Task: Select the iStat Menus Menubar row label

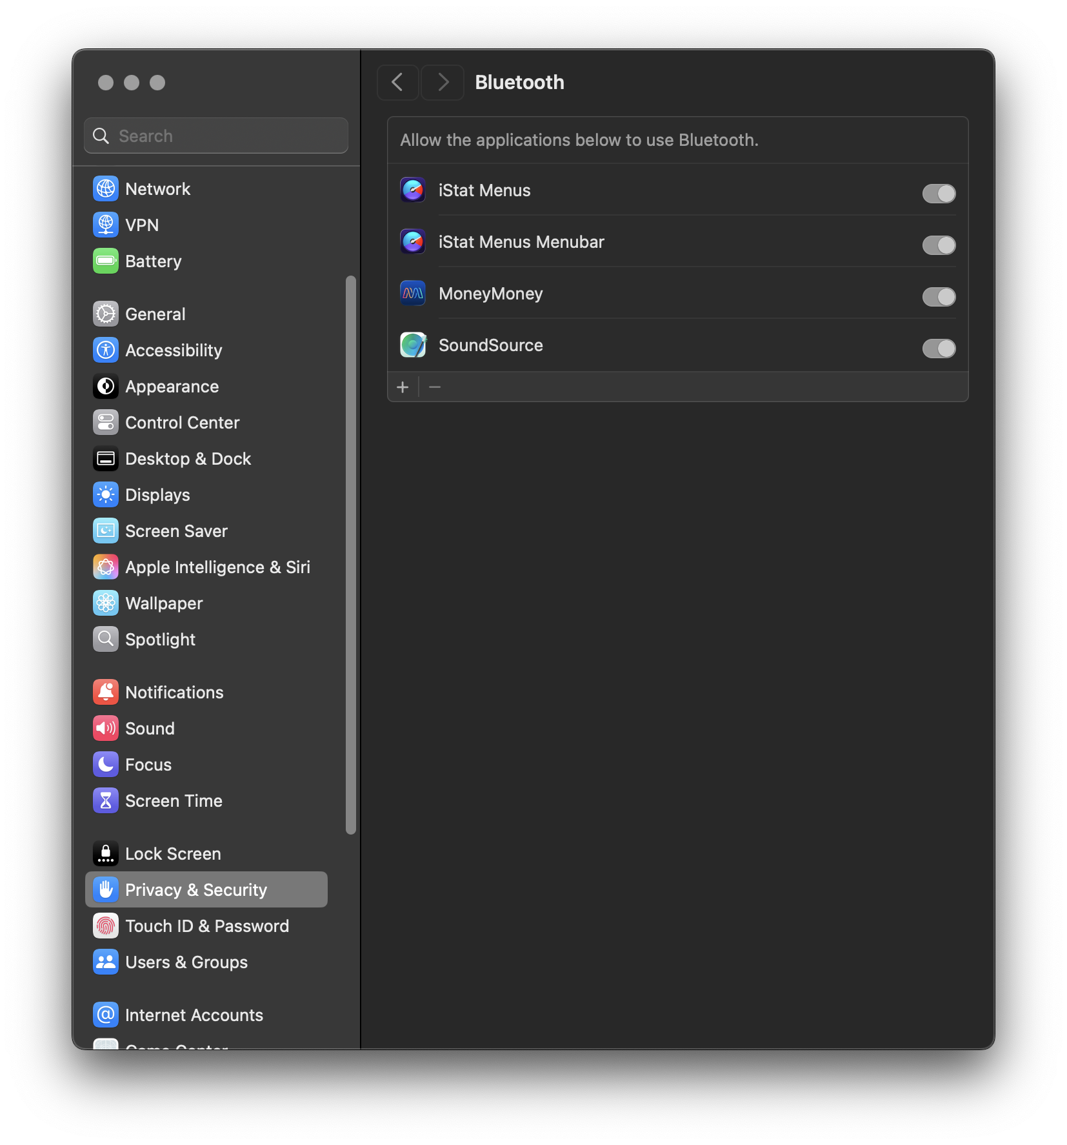Action: (521, 242)
